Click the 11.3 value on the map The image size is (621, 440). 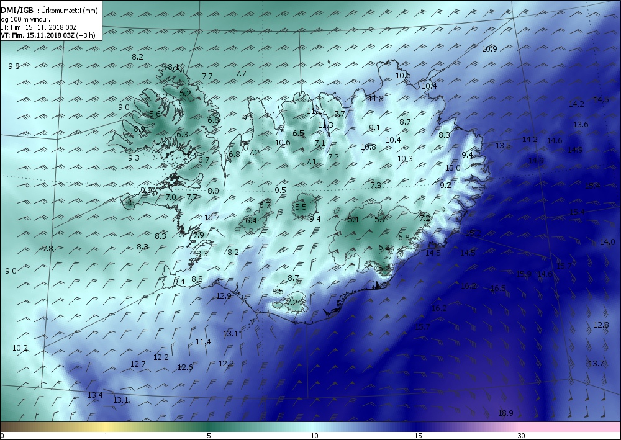click(x=325, y=125)
